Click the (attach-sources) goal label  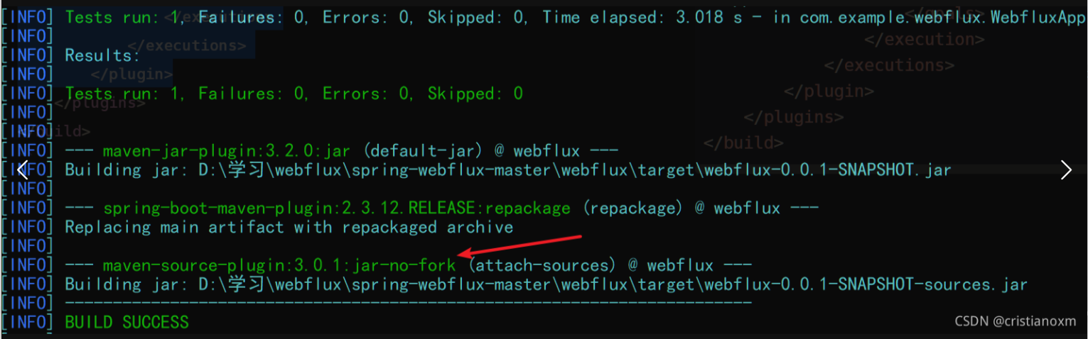[542, 265]
